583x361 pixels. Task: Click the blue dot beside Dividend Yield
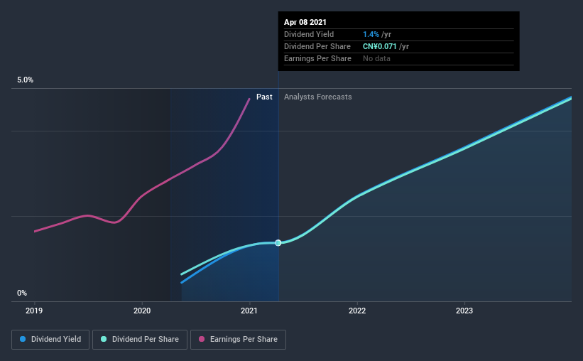pyautogui.click(x=23, y=340)
